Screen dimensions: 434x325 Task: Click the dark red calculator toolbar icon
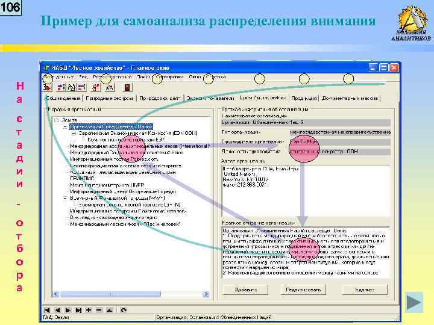[127, 88]
